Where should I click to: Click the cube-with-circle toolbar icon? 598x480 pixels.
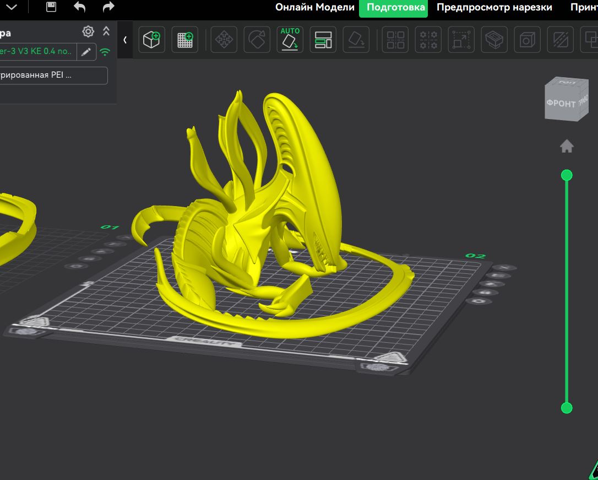(x=528, y=40)
